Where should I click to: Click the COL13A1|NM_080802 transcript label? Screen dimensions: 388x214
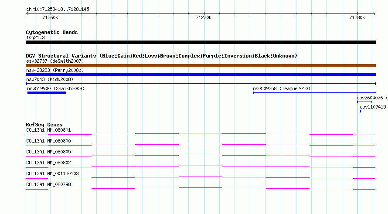[x=48, y=163]
